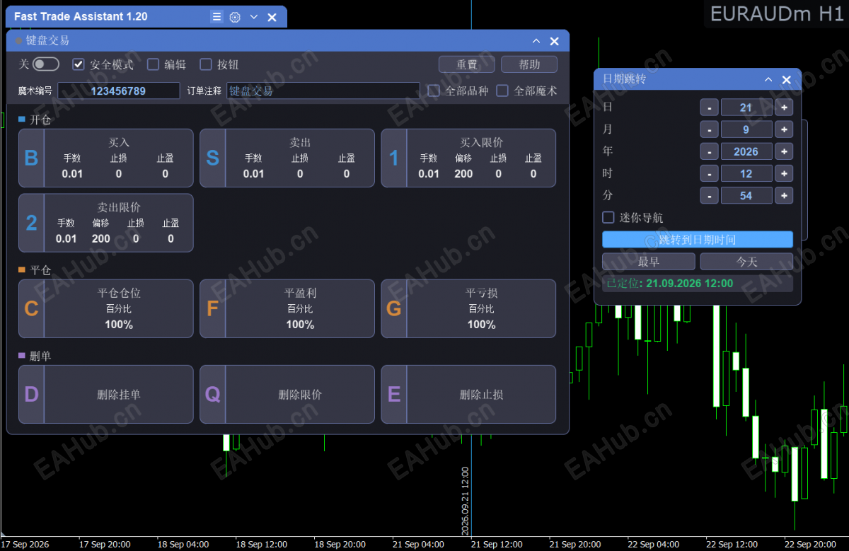Decrease the 分 minute value
The height and width of the screenshot is (551, 849).
click(709, 195)
